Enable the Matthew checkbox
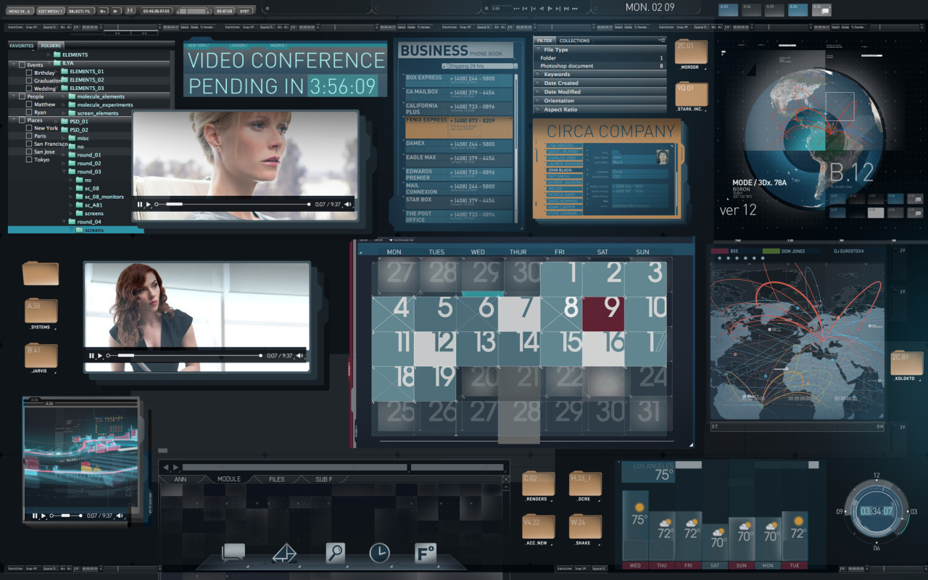928x580 pixels. pos(29,104)
